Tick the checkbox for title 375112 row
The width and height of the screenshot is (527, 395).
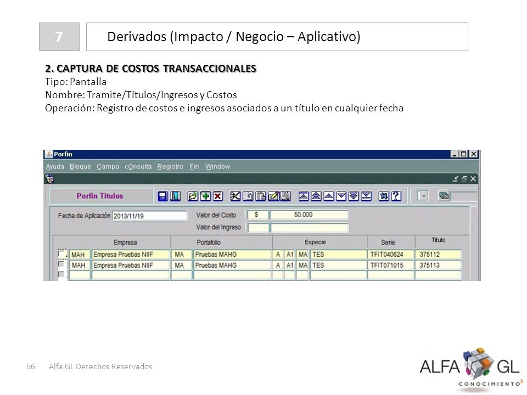point(61,253)
